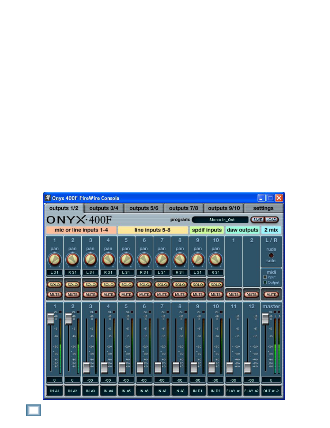Go to the outputs 7/8 tab
This screenshot has width=330, height=428.
point(184,208)
